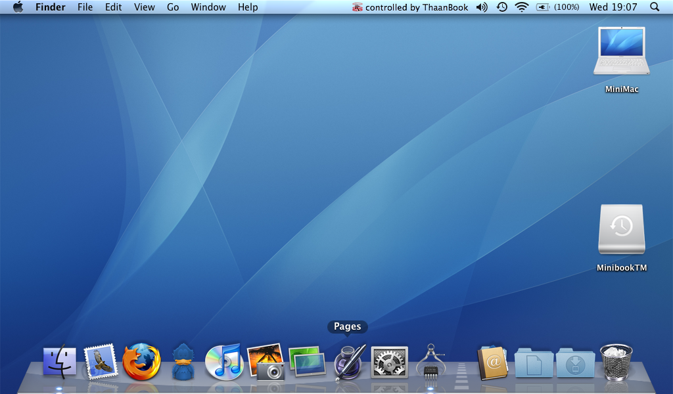The width and height of the screenshot is (673, 394).
Task: Open the Time Machine menu bar icon
Action: (x=501, y=7)
